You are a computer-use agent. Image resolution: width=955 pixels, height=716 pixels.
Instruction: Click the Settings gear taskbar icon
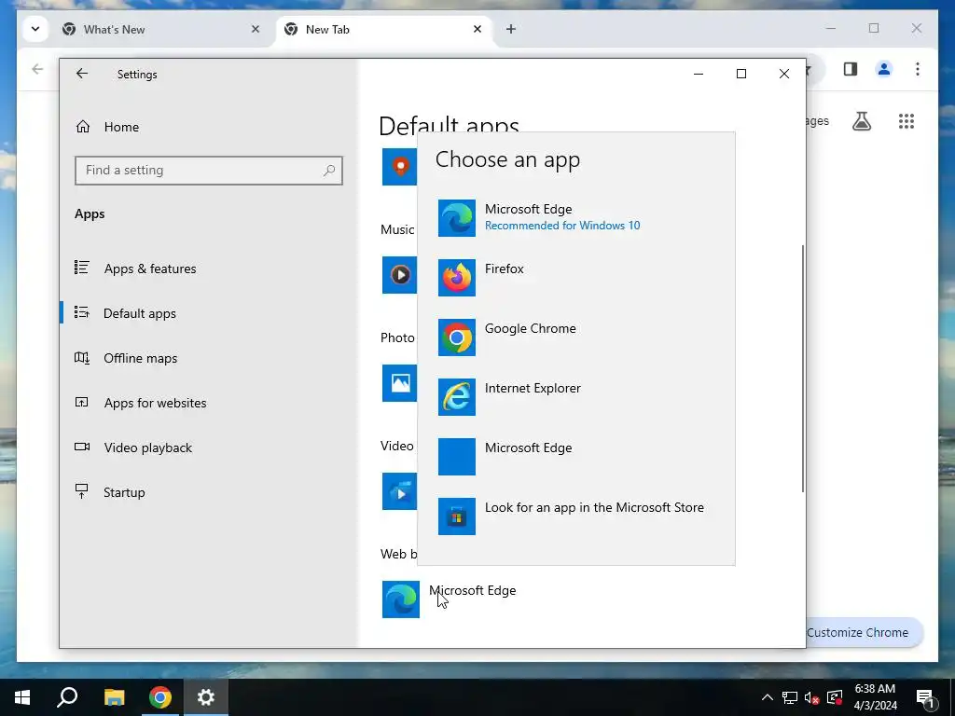pos(206,697)
